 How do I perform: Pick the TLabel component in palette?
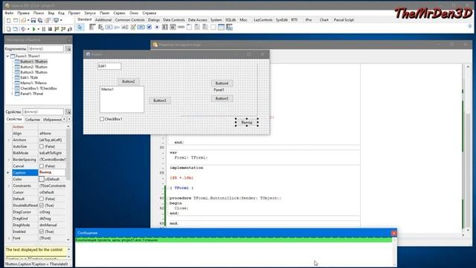tap(117, 28)
